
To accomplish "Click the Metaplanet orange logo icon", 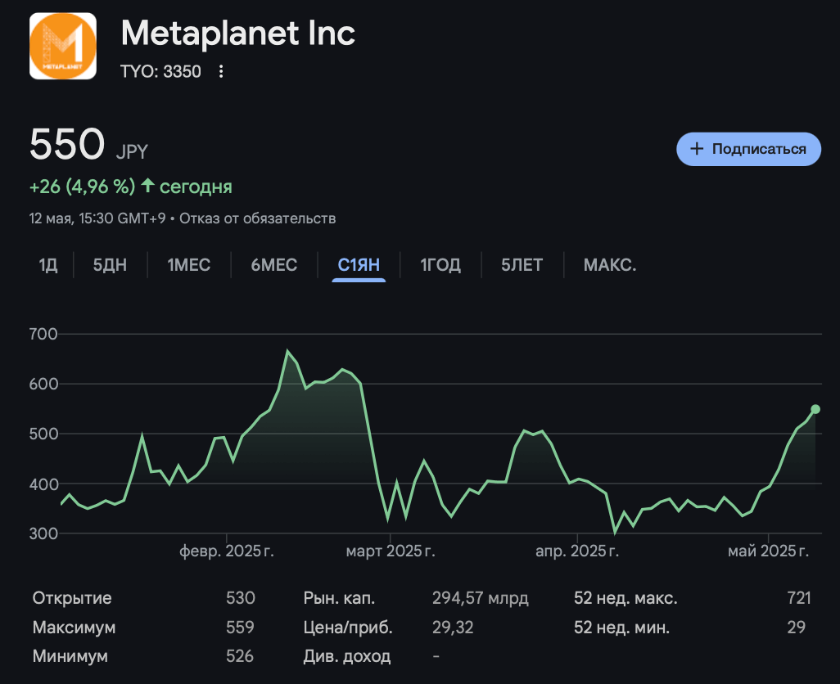I will [x=63, y=46].
